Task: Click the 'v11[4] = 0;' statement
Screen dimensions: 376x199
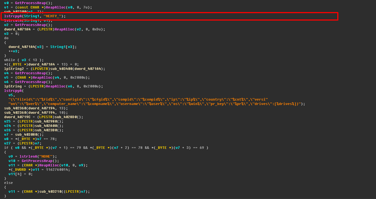Action: coord(21,174)
